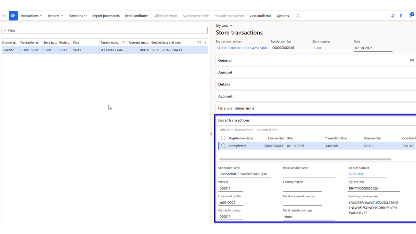Viewport: 416px width, 234px height.
Task: Go back with the left arrow icon
Action: pyautogui.click(x=4, y=16)
